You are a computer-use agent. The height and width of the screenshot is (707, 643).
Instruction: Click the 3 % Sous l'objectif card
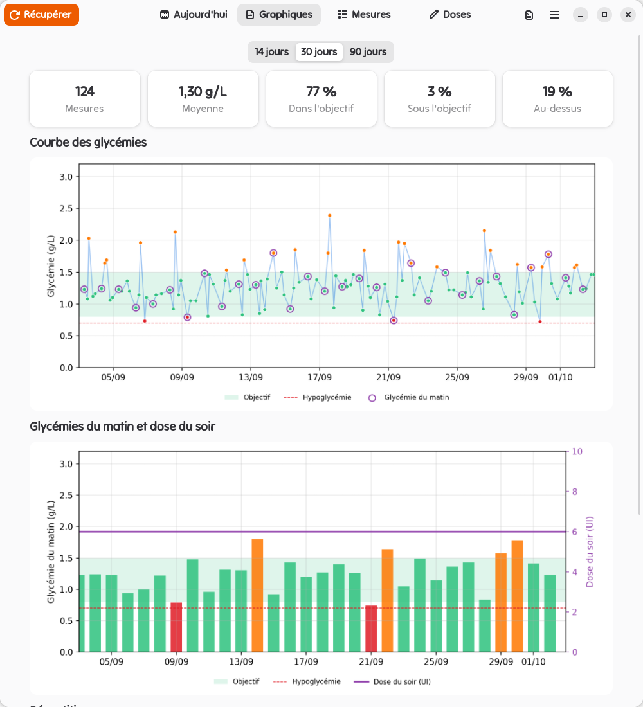click(440, 99)
